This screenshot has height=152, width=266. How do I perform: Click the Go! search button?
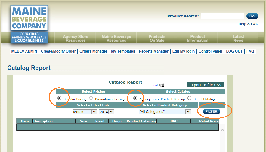252,16
